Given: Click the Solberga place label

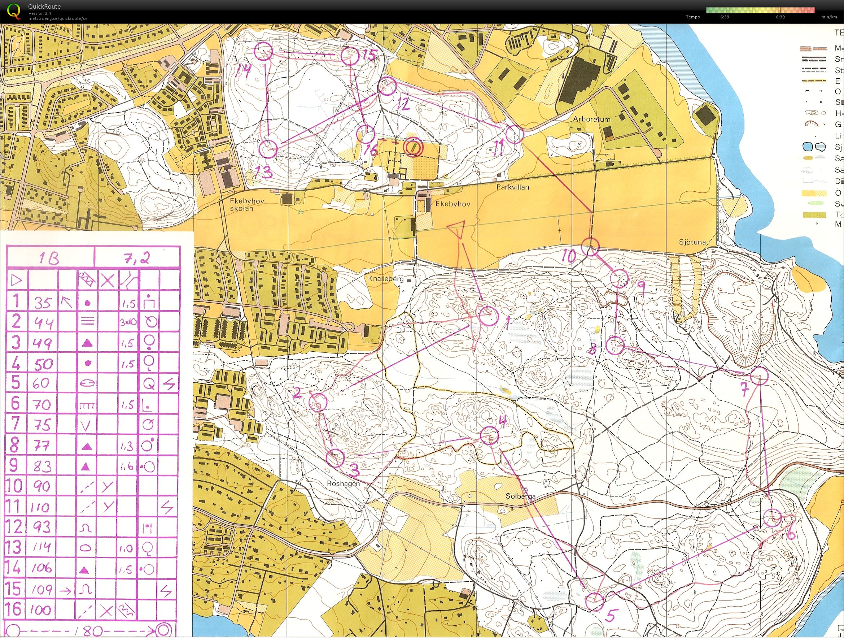Looking at the screenshot, I should click(x=520, y=496).
